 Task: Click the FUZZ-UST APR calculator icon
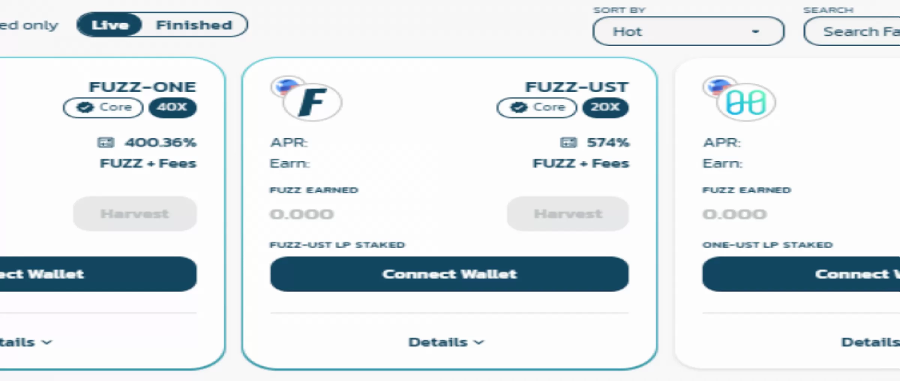pos(568,142)
